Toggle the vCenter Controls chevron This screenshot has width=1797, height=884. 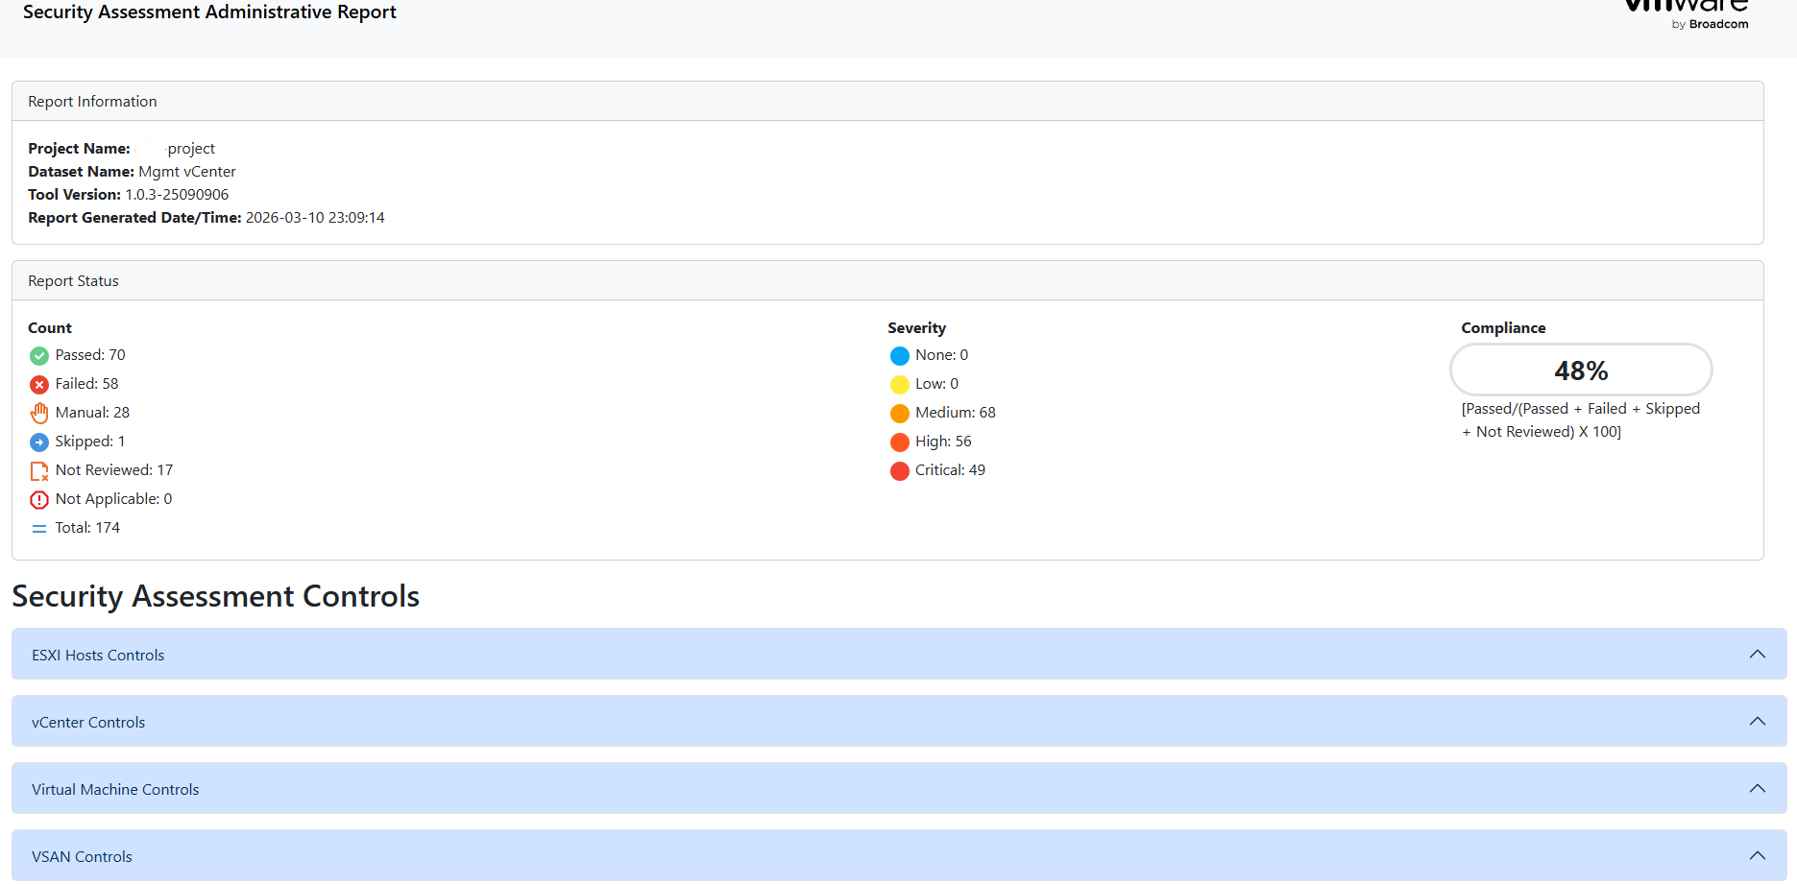coord(1757,722)
